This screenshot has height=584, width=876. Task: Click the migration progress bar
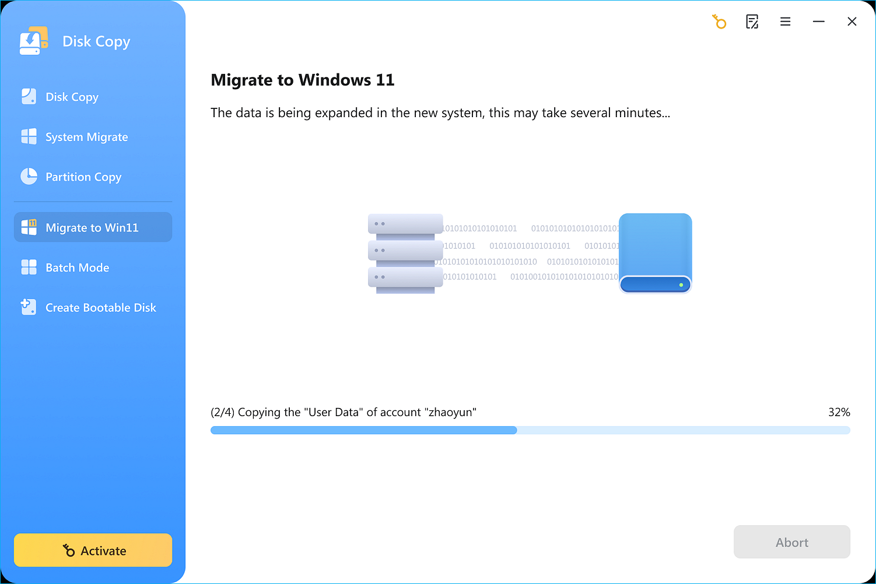point(530,430)
